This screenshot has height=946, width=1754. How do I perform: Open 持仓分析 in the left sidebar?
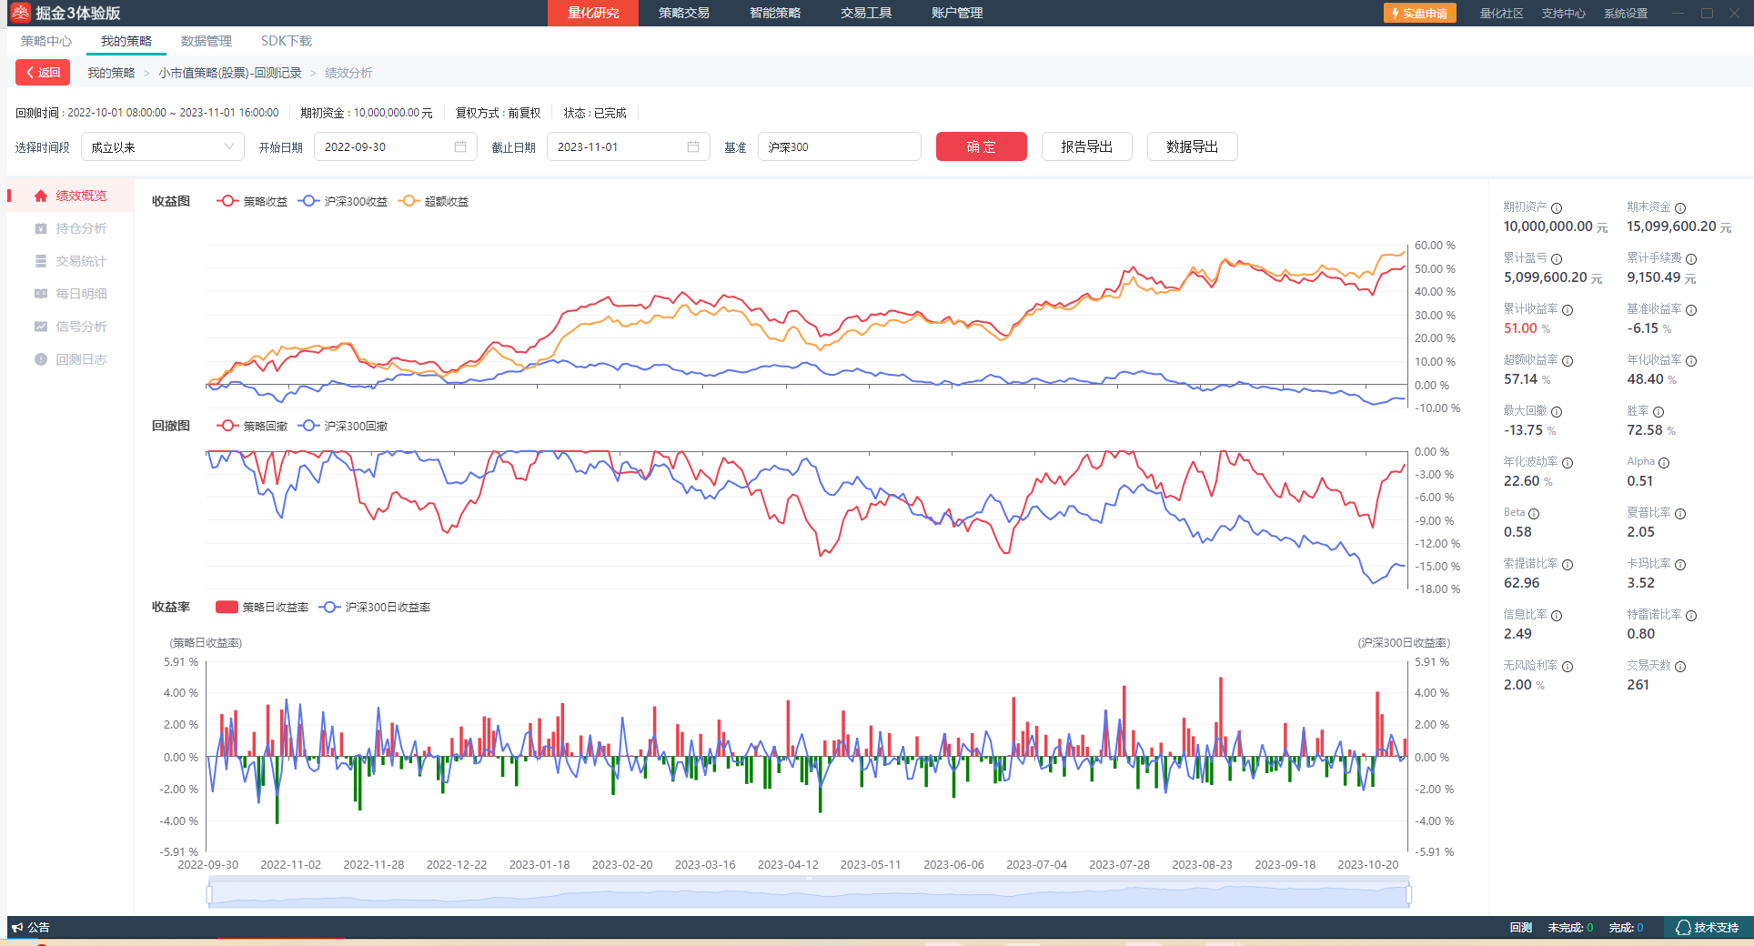[80, 228]
